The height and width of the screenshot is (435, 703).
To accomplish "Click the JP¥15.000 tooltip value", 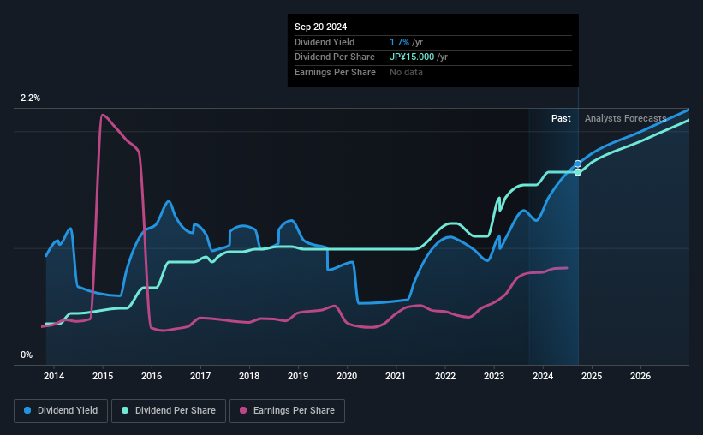I will (x=412, y=57).
